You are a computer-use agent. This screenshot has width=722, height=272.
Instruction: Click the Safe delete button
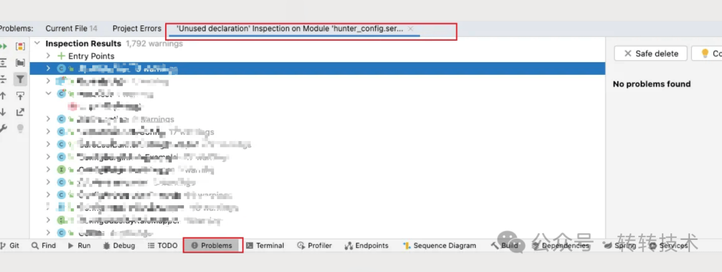650,53
